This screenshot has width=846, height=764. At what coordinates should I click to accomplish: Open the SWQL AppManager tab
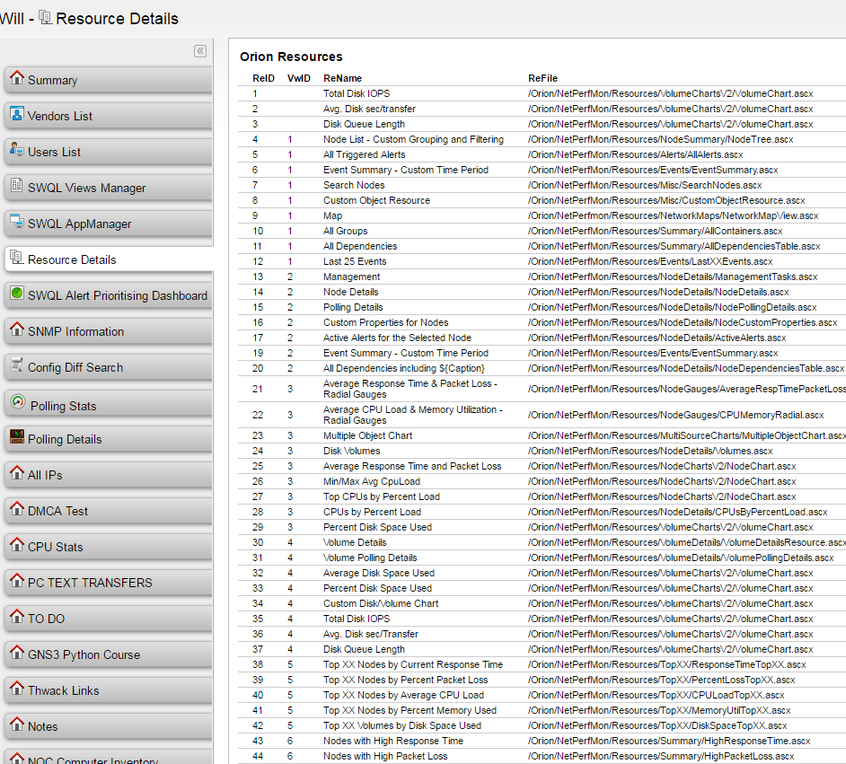[109, 224]
